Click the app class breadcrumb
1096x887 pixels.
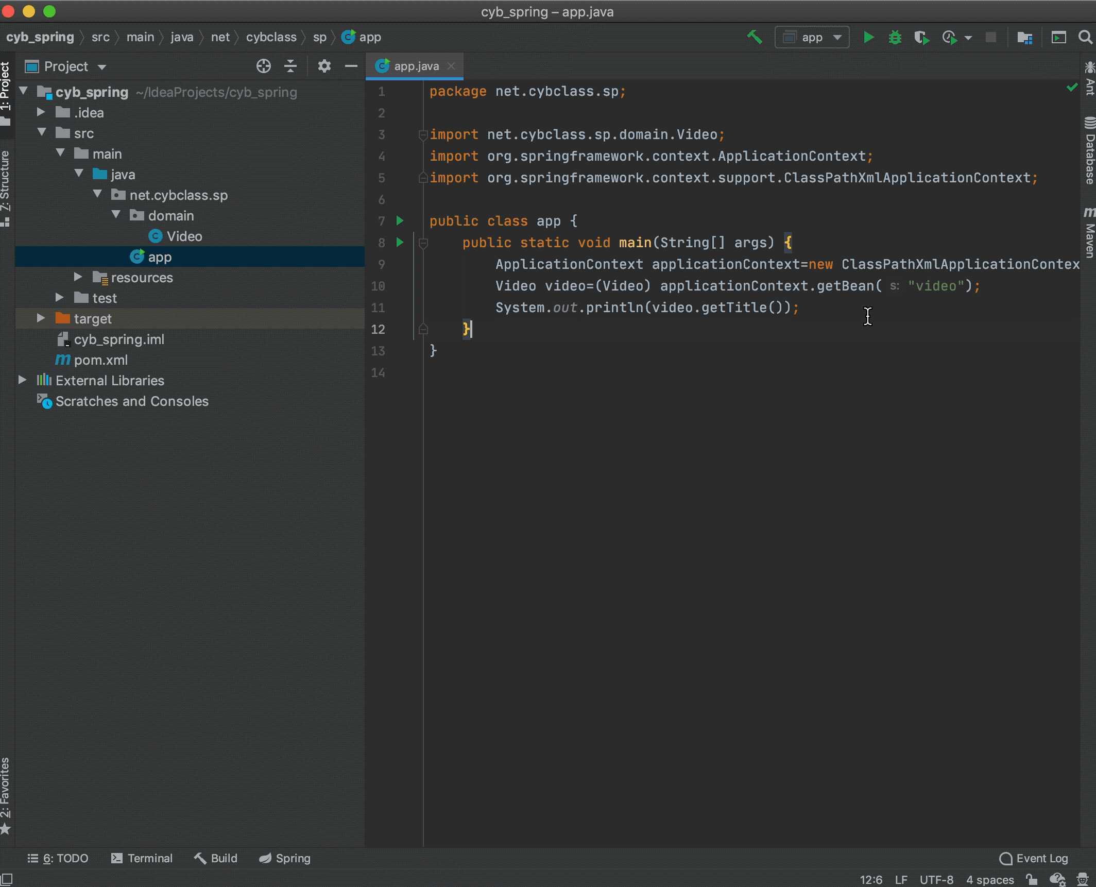coord(362,37)
